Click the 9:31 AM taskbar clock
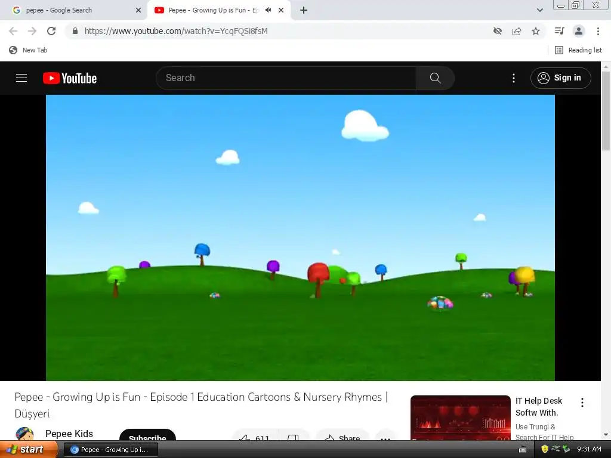The image size is (611, 458). tap(589, 450)
